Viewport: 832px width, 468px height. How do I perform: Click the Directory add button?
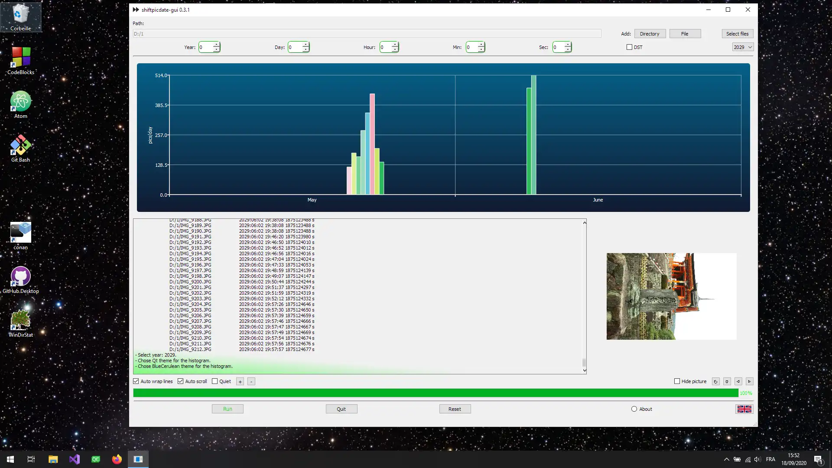(x=650, y=34)
